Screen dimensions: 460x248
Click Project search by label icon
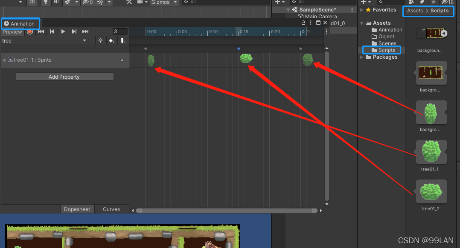[422, 2]
